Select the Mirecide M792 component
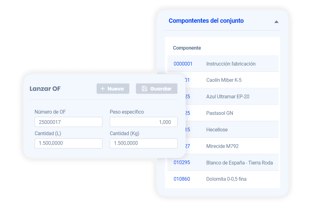The height and width of the screenshot is (206, 312). [222, 146]
